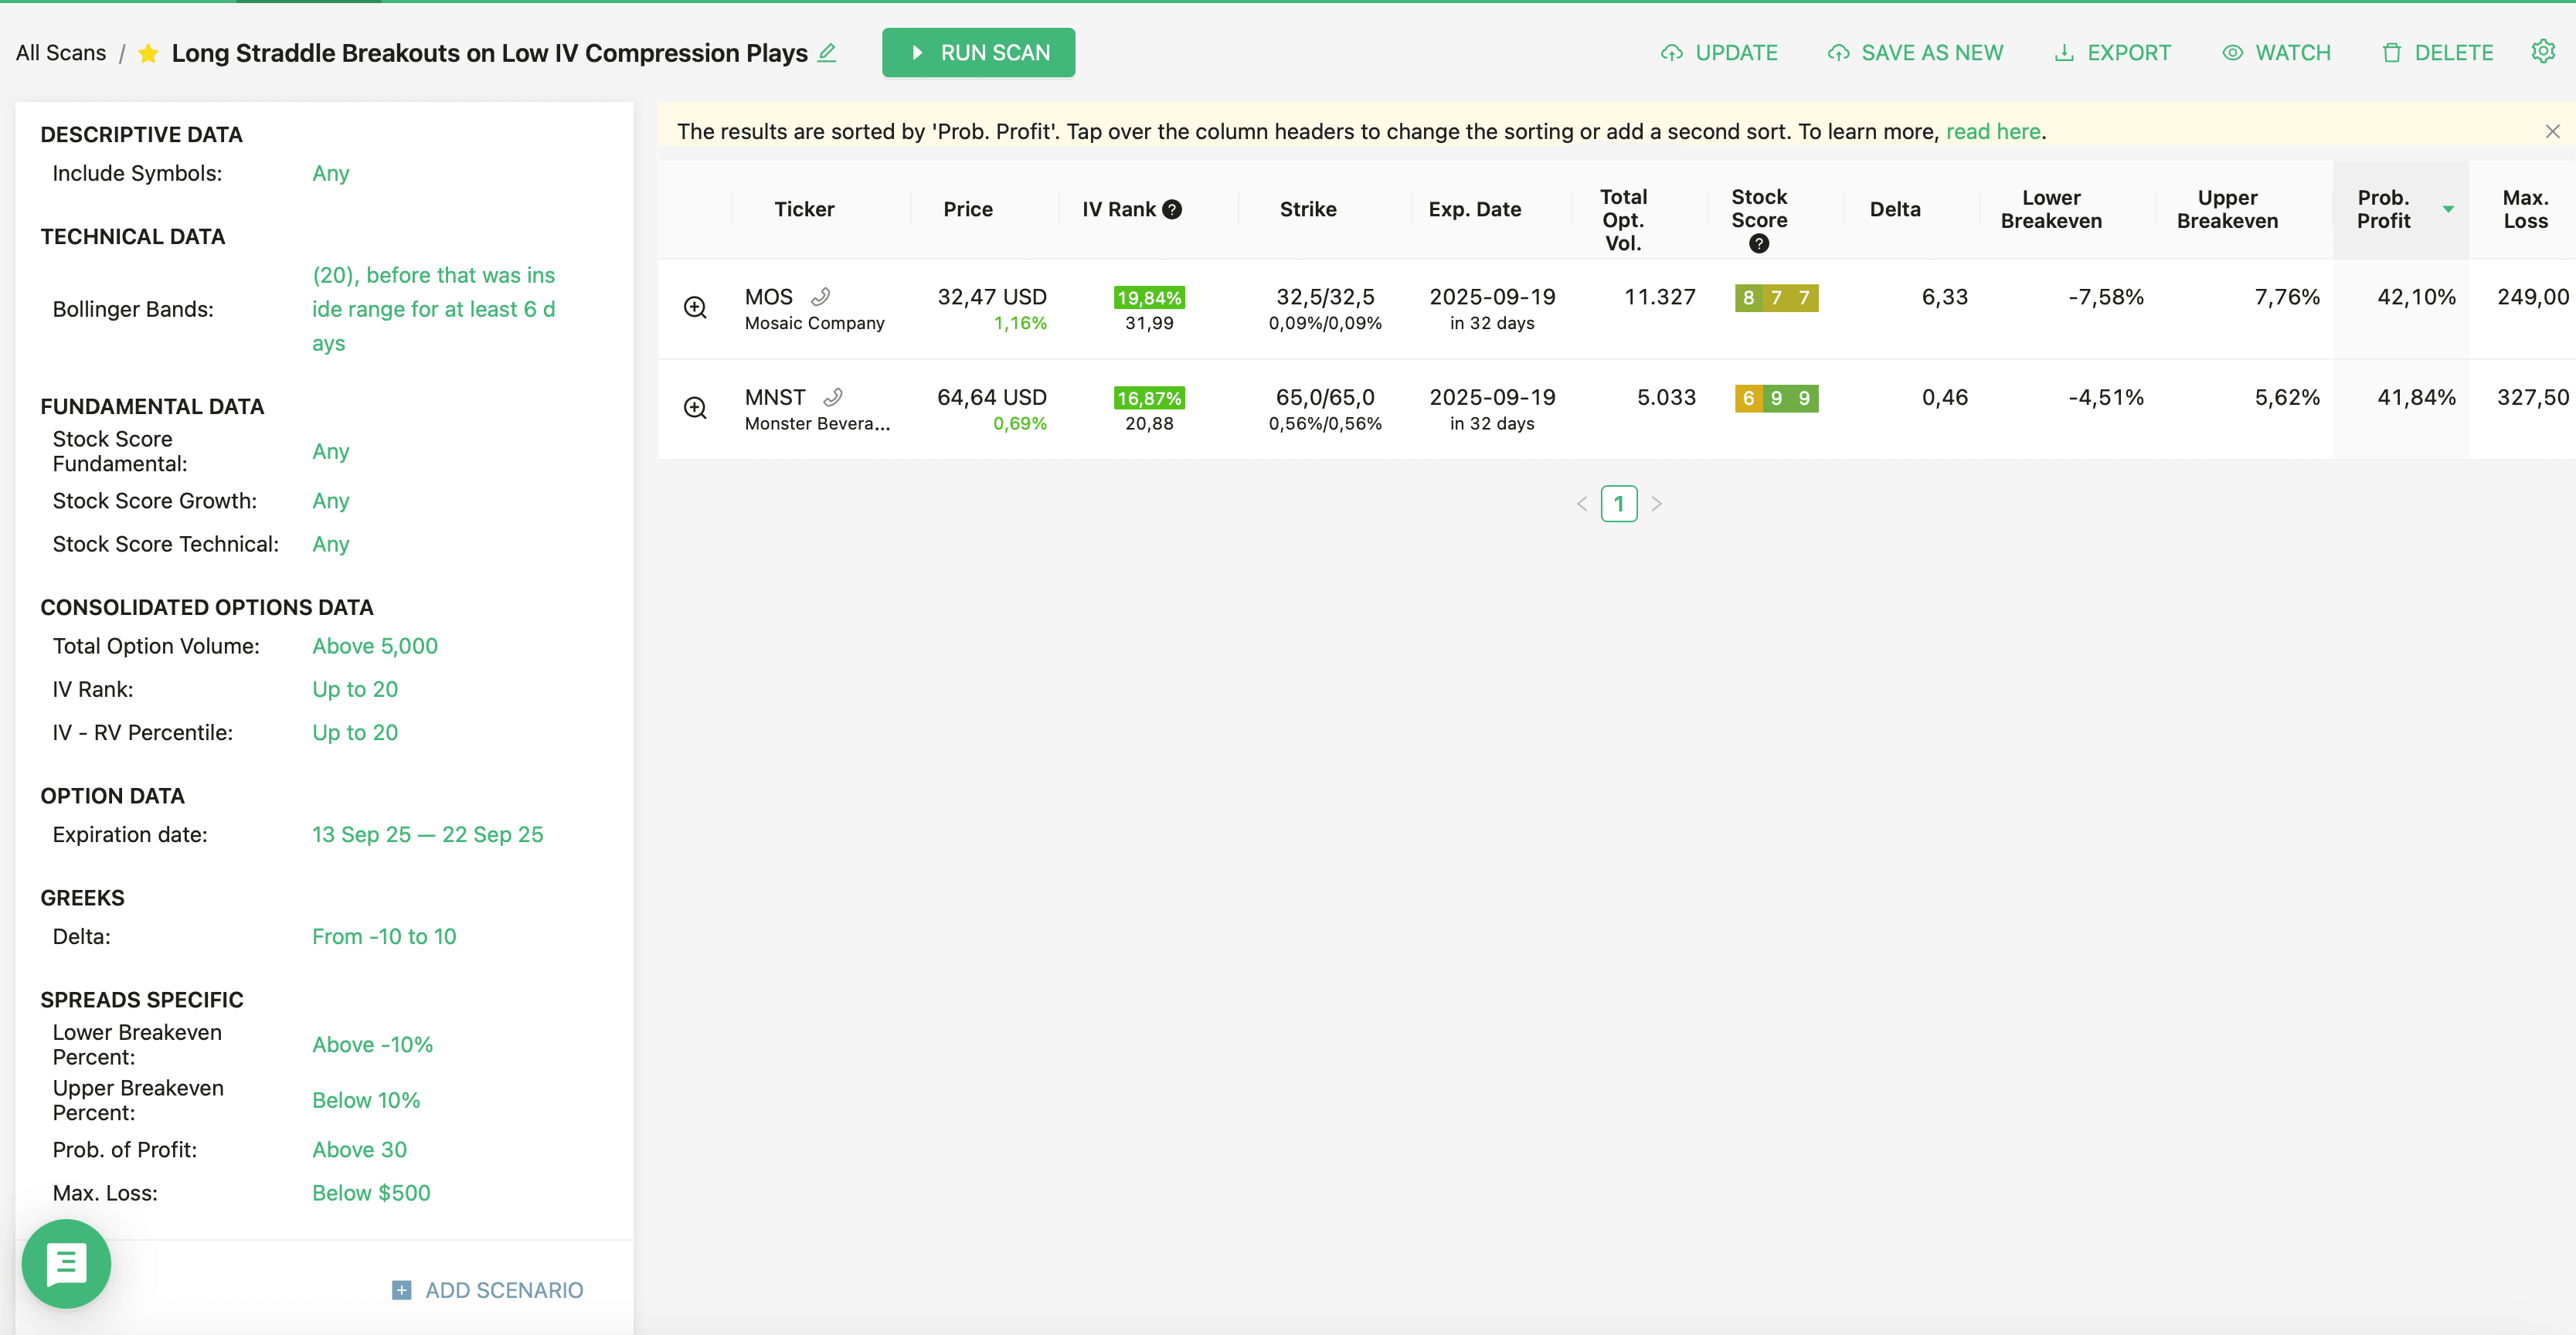Open the MNST row magnifier details icon

click(695, 408)
